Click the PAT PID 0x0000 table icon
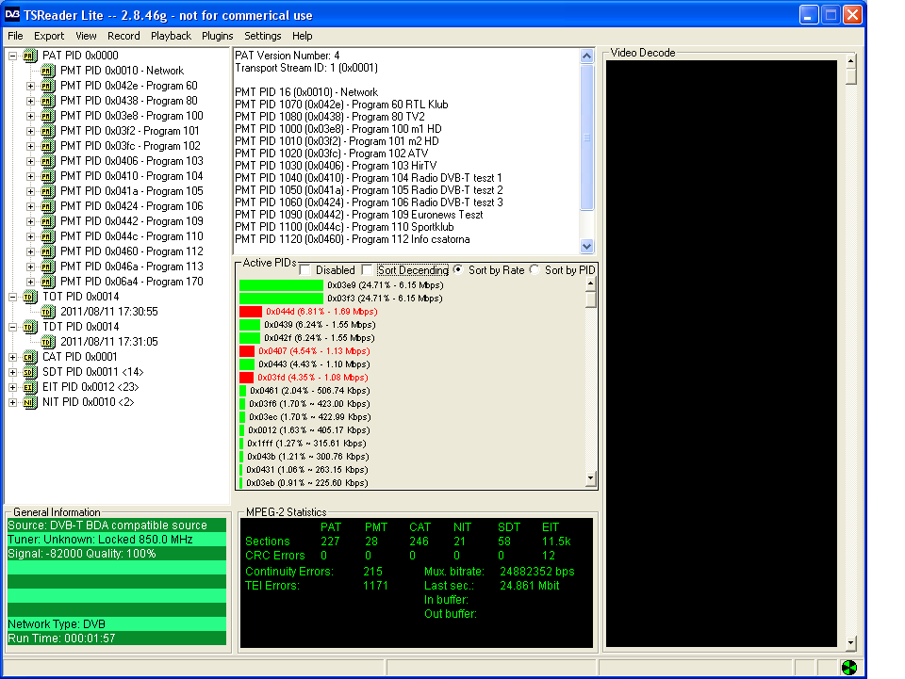 [30, 56]
